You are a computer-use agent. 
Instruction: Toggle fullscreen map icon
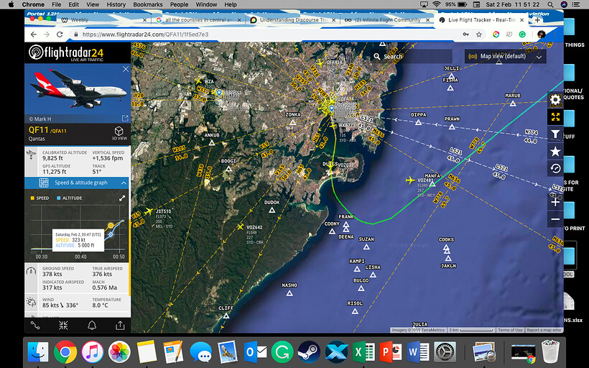point(555,117)
